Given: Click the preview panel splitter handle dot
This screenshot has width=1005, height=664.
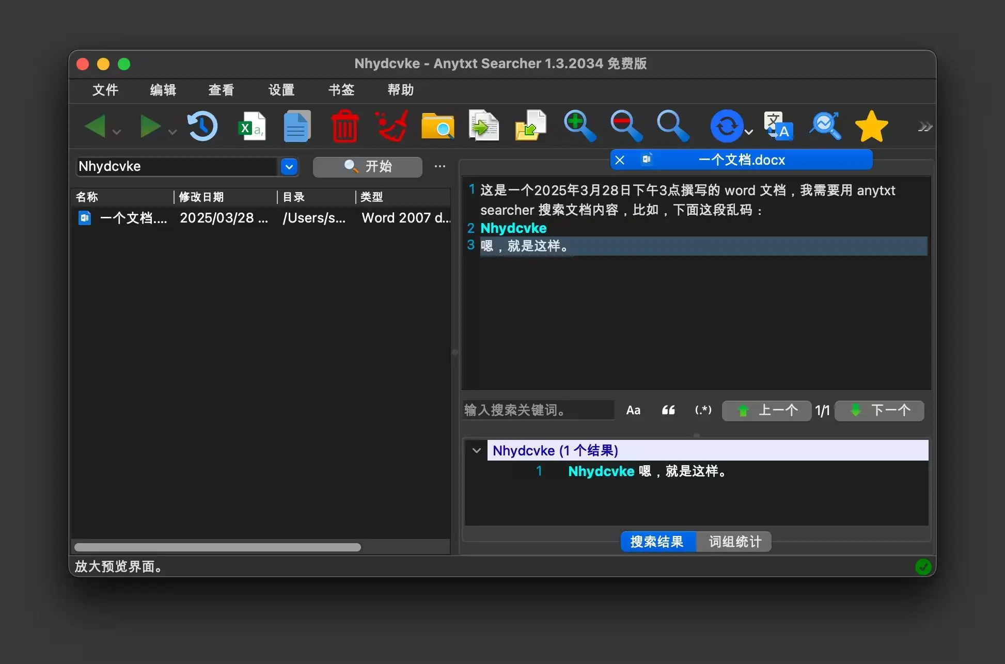Looking at the screenshot, I should coord(455,353).
